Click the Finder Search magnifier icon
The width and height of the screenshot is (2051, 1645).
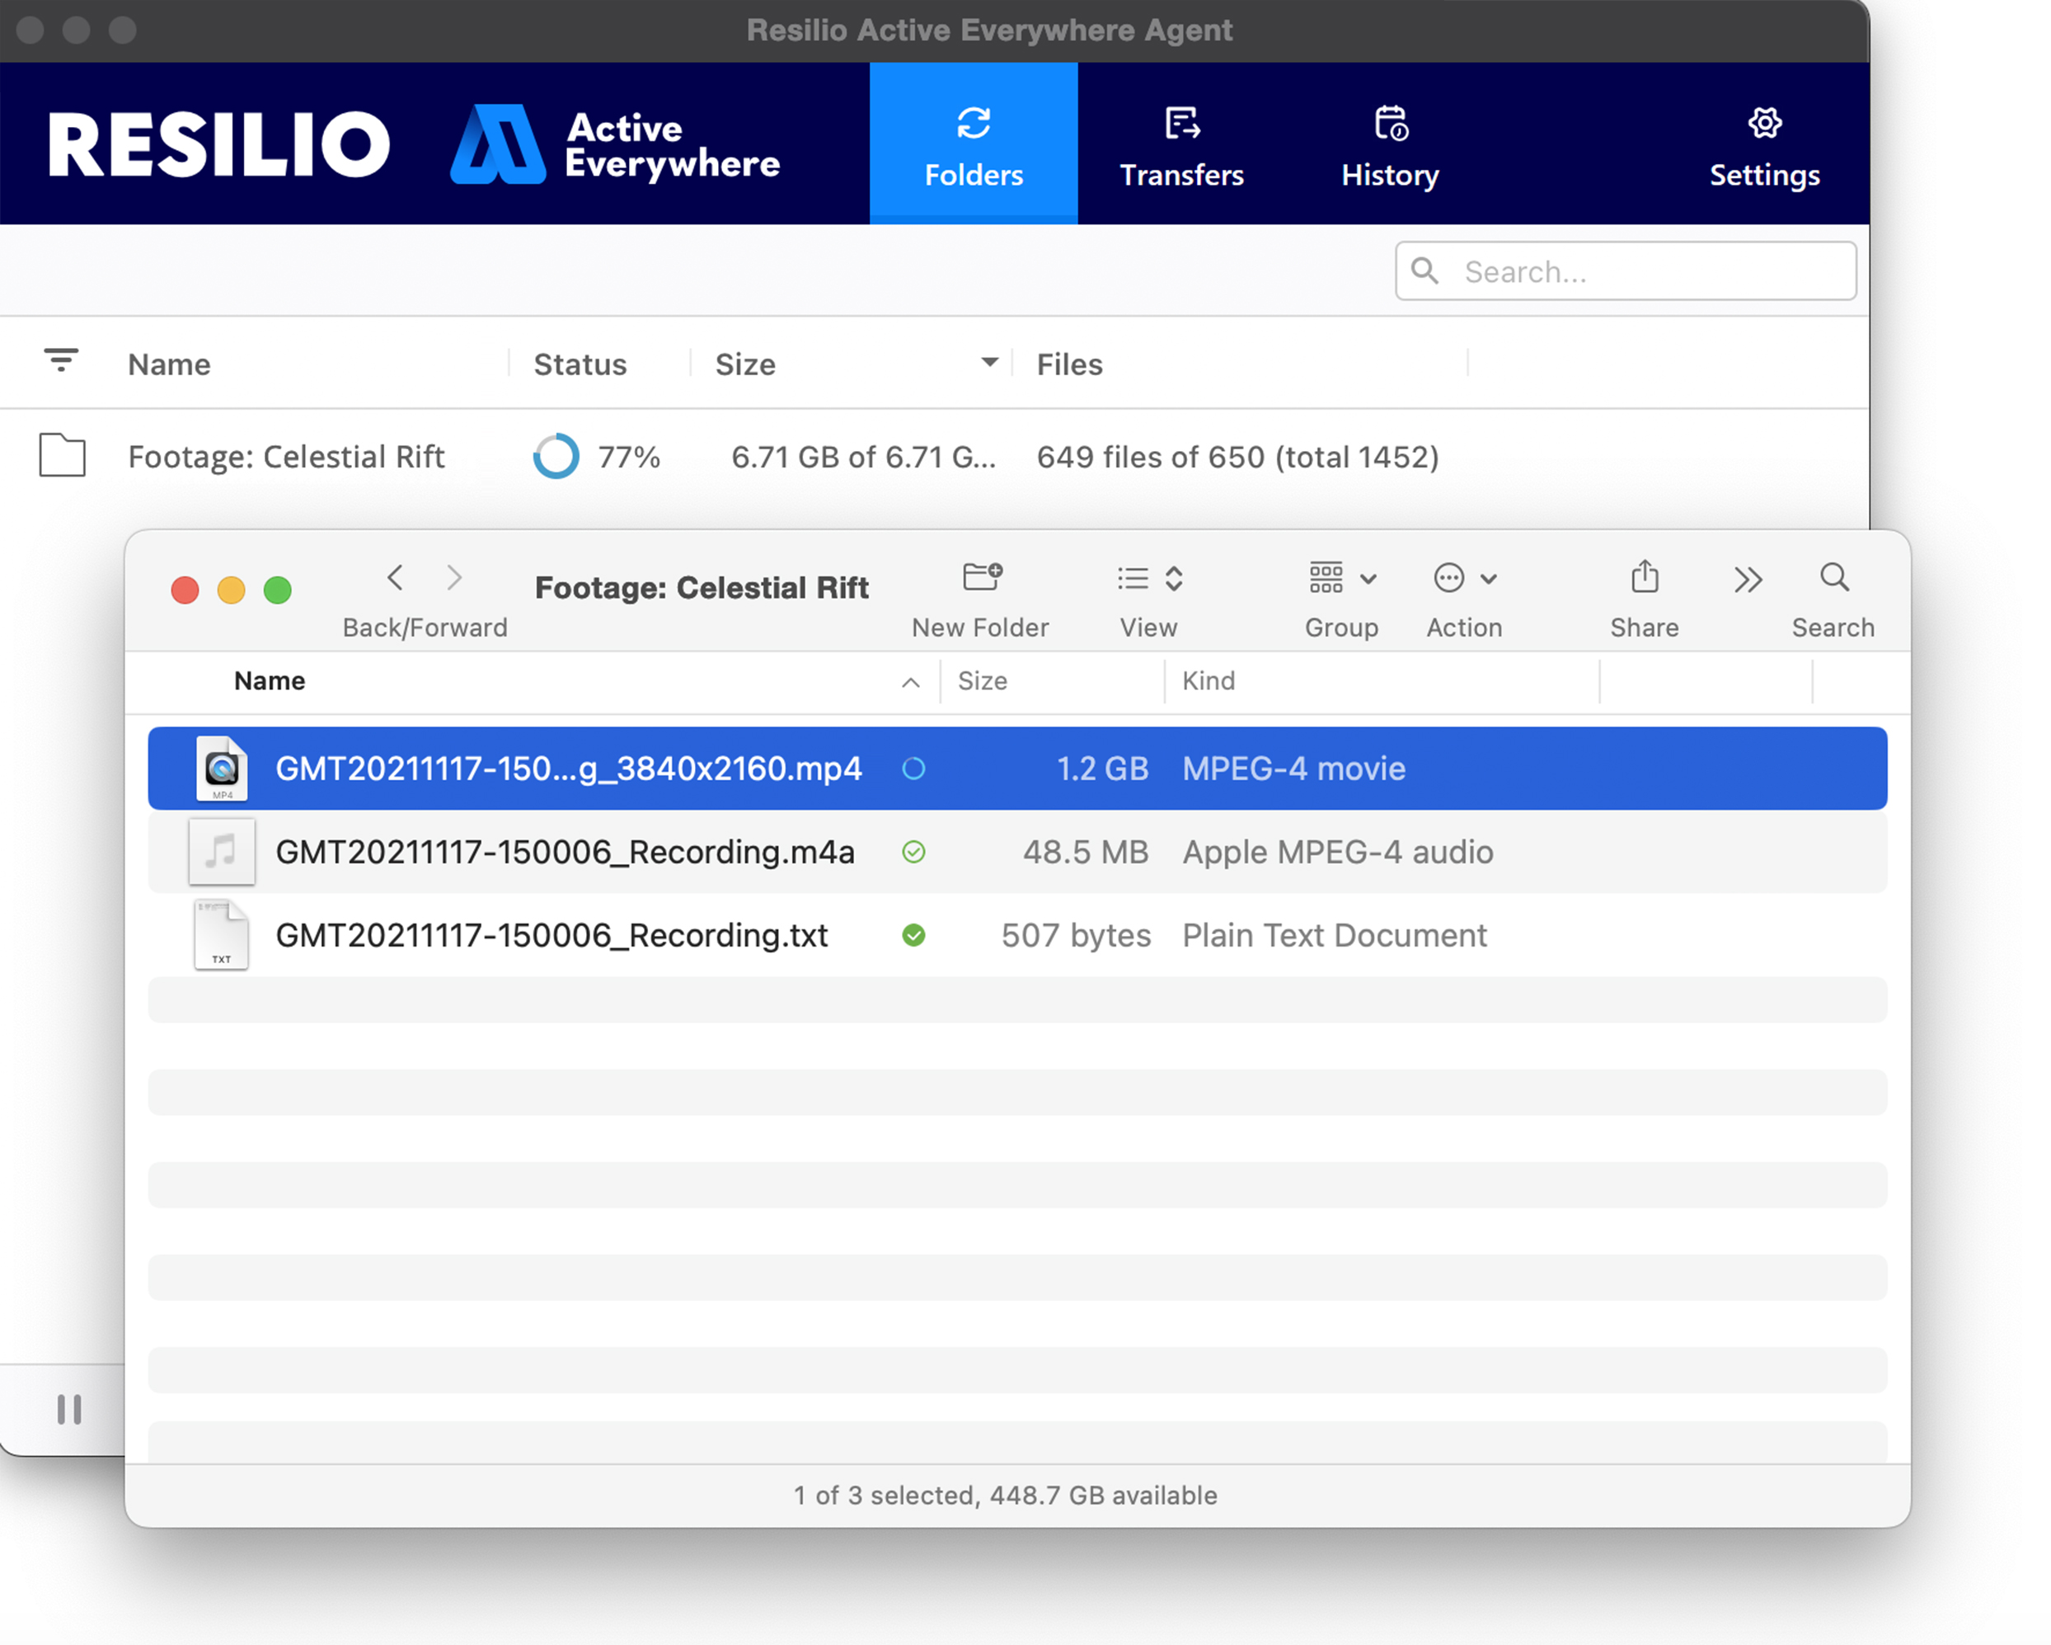pyautogui.click(x=1833, y=577)
